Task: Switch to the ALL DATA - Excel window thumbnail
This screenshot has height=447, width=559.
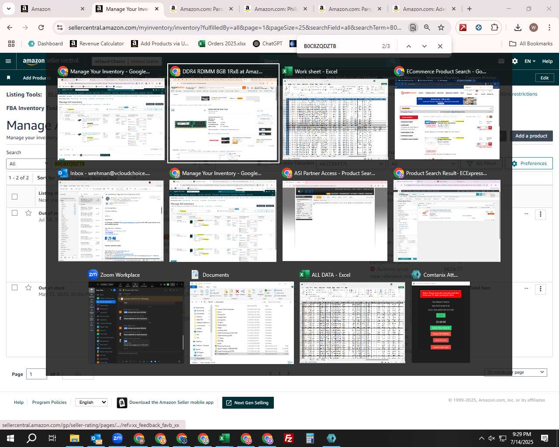Action: (352, 317)
